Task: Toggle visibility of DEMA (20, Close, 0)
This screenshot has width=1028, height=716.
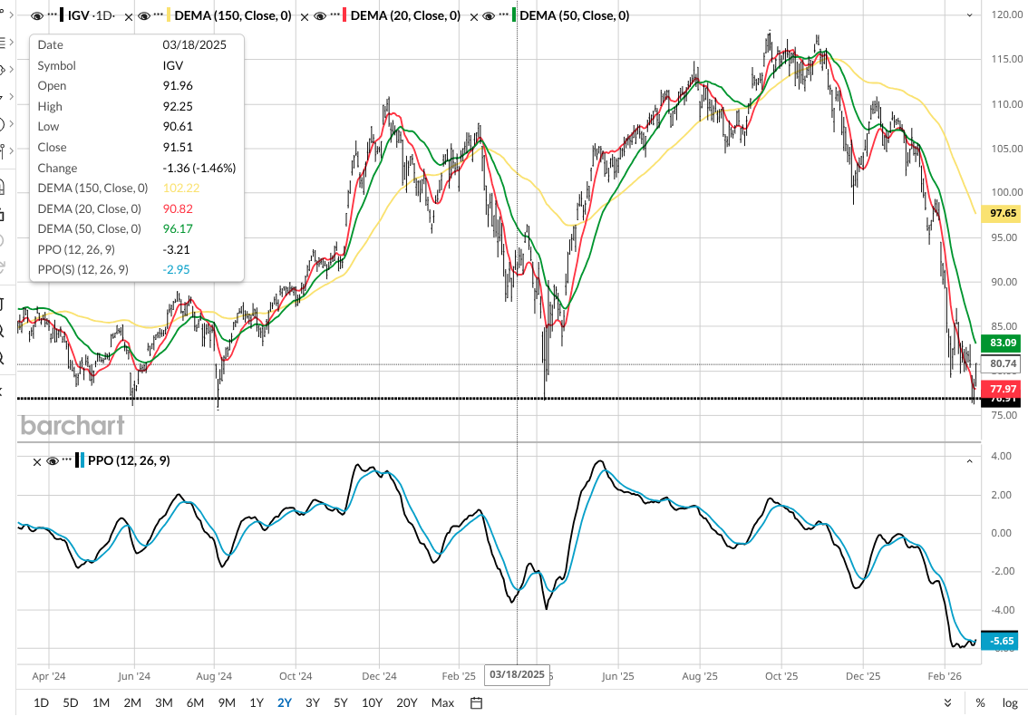Action: [320, 15]
